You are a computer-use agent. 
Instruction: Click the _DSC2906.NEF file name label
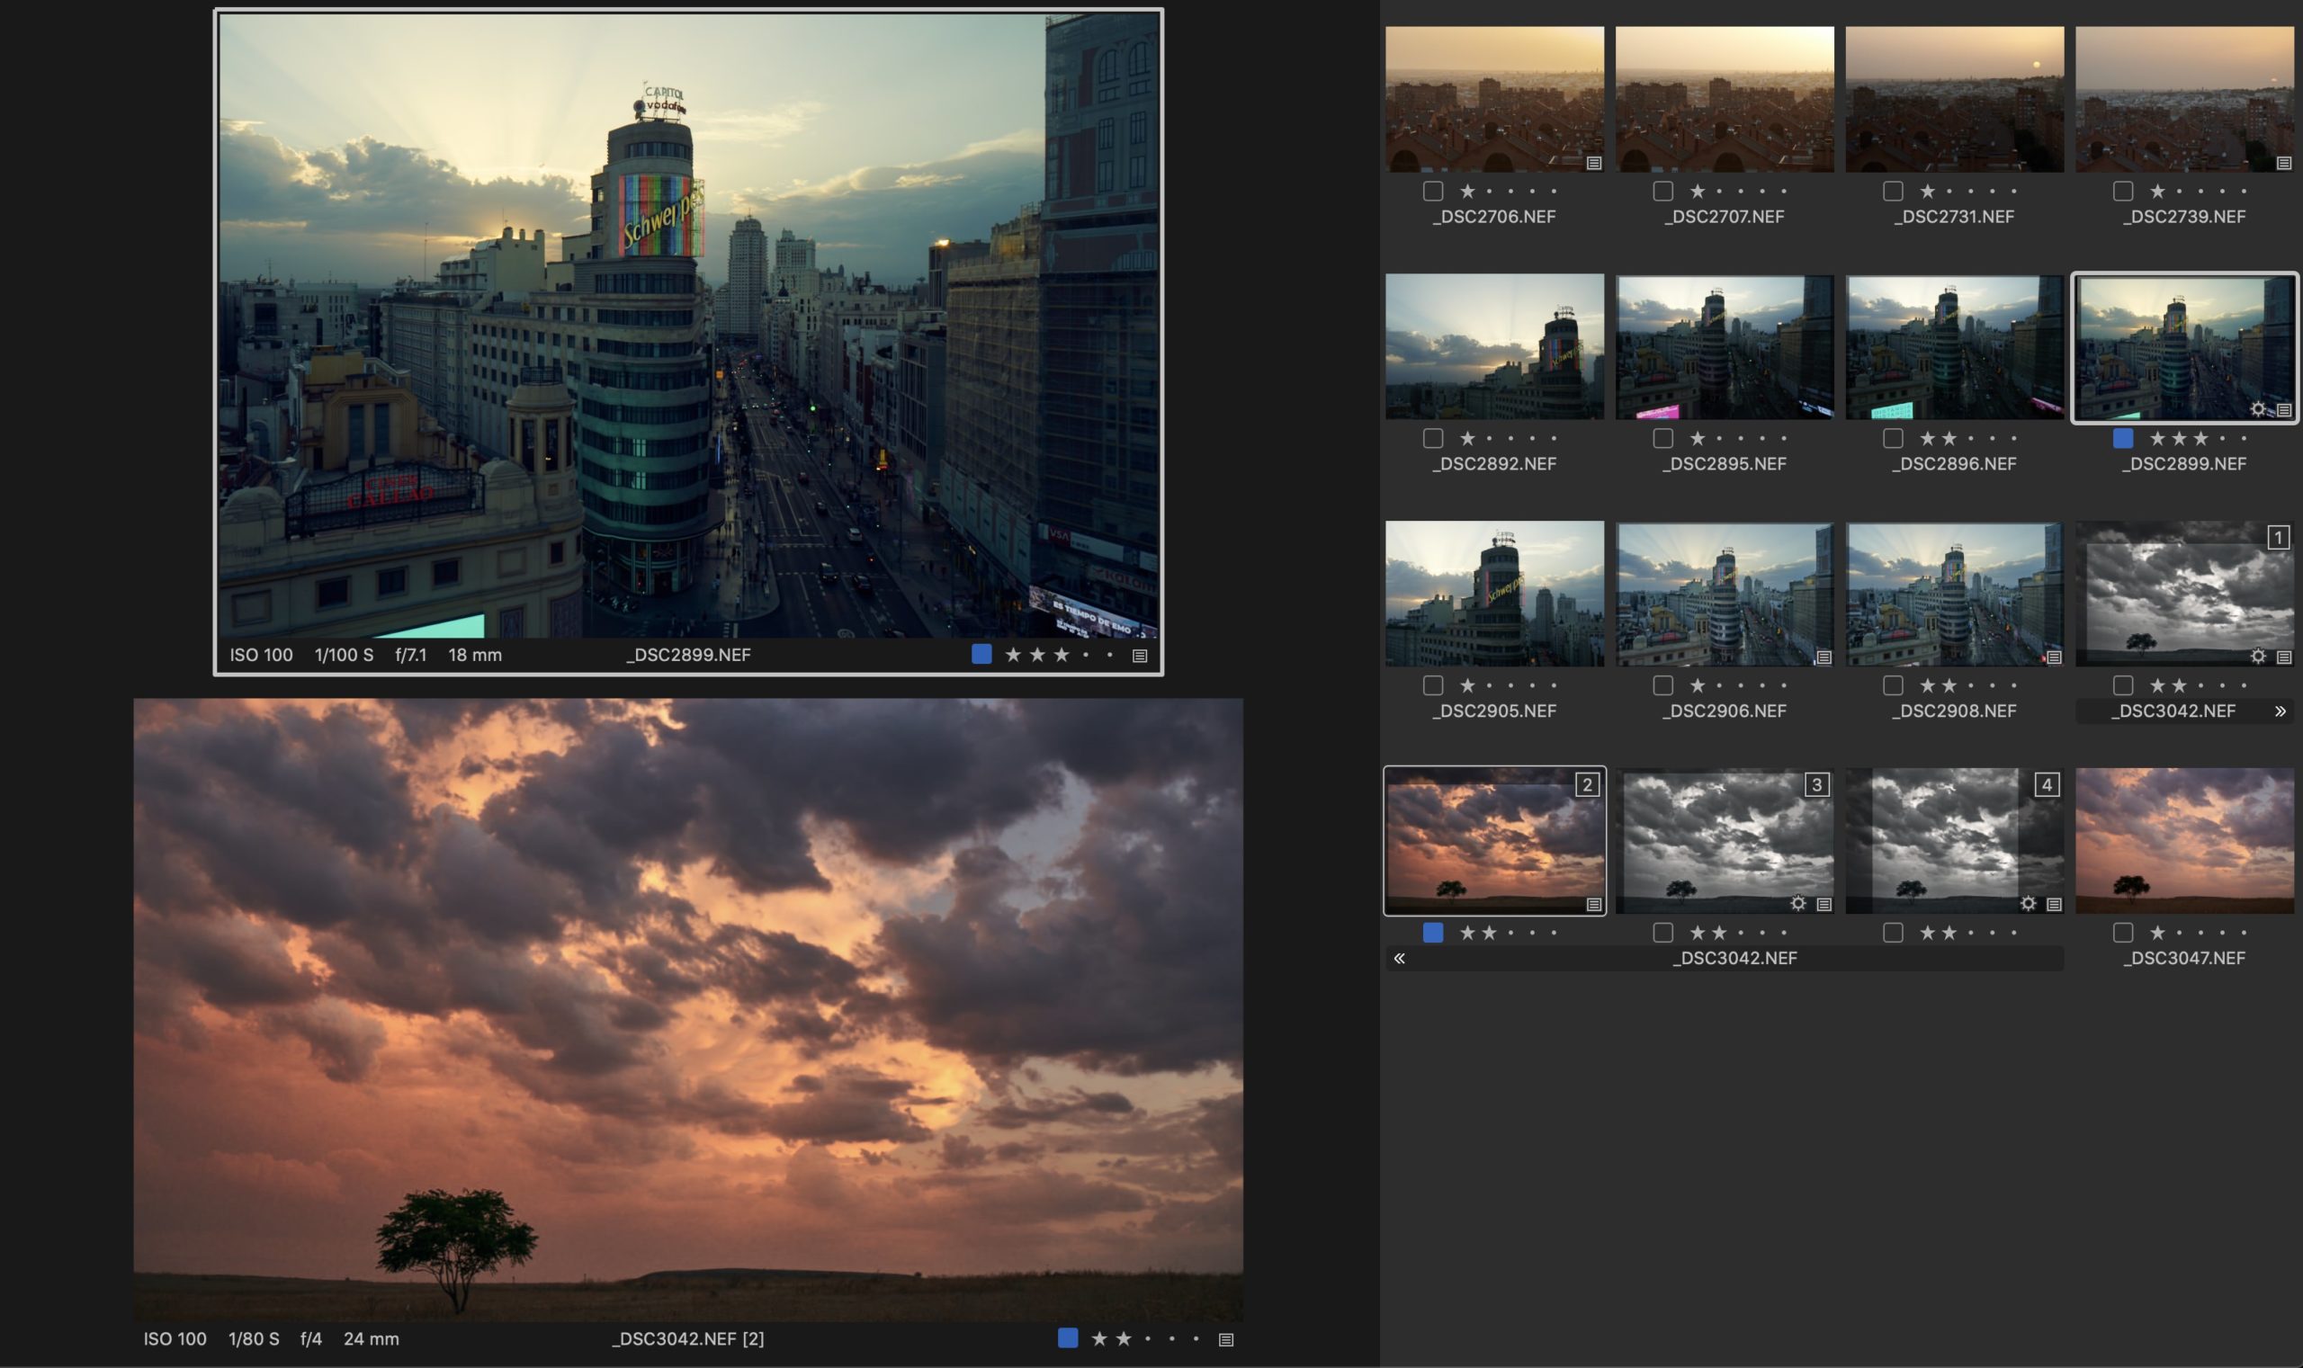point(1724,711)
